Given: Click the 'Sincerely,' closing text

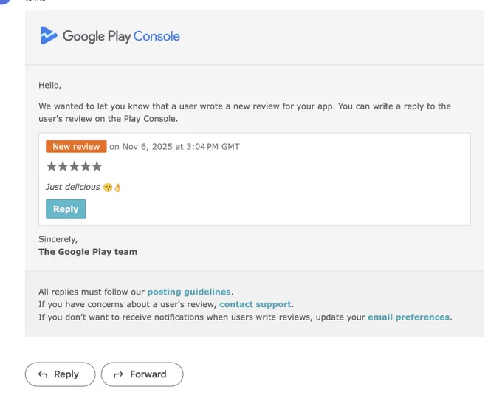Looking at the screenshot, I should pos(58,239).
